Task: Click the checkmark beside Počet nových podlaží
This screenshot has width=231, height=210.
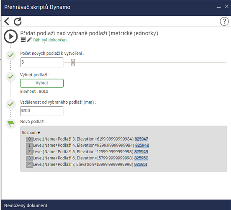Action: coord(11,55)
